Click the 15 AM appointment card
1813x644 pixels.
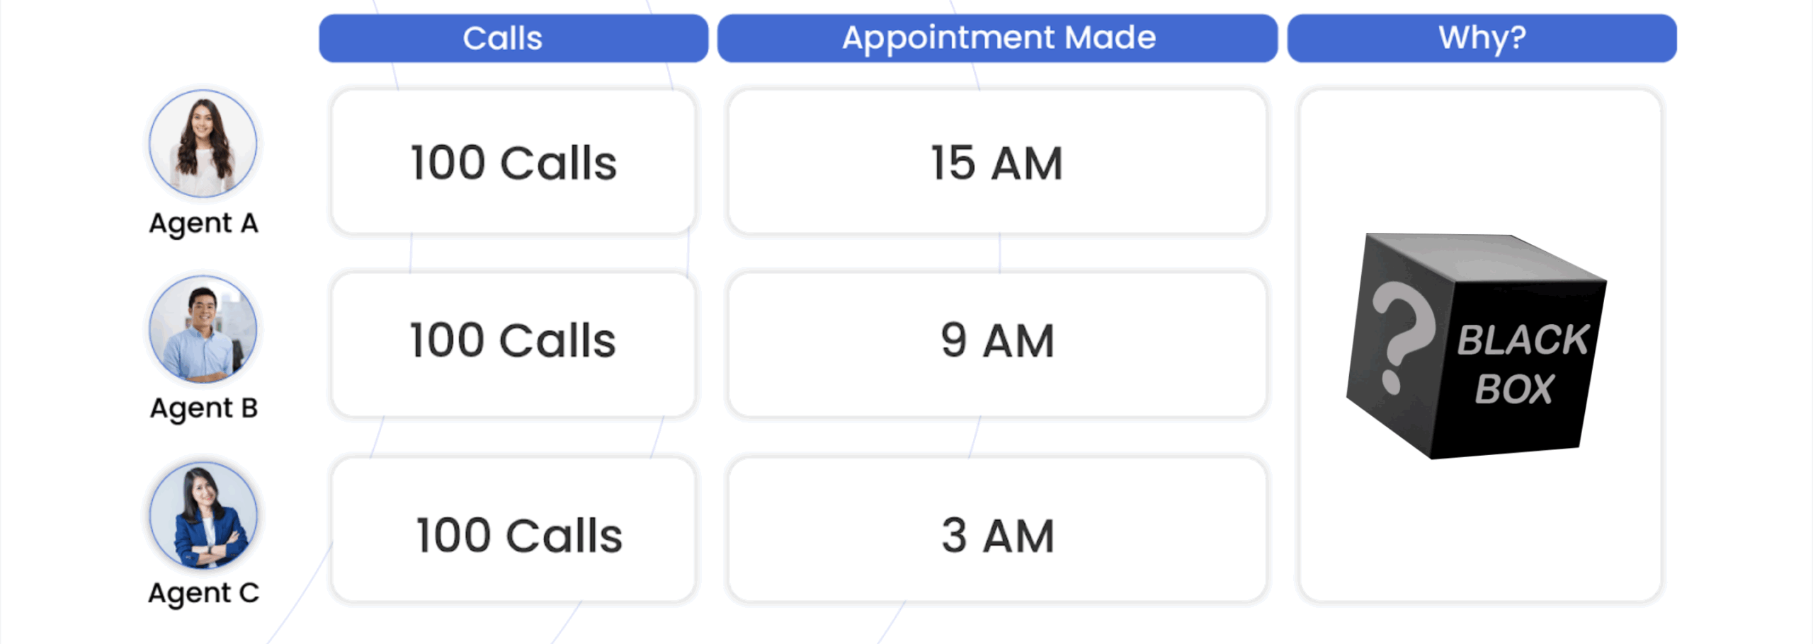[x=997, y=161]
